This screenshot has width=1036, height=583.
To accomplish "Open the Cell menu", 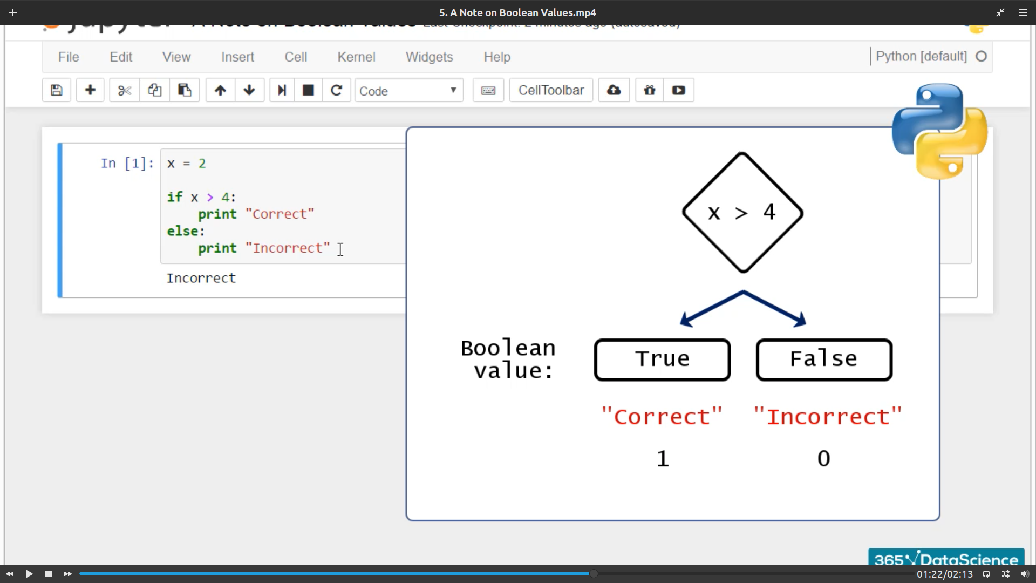I will click(296, 57).
